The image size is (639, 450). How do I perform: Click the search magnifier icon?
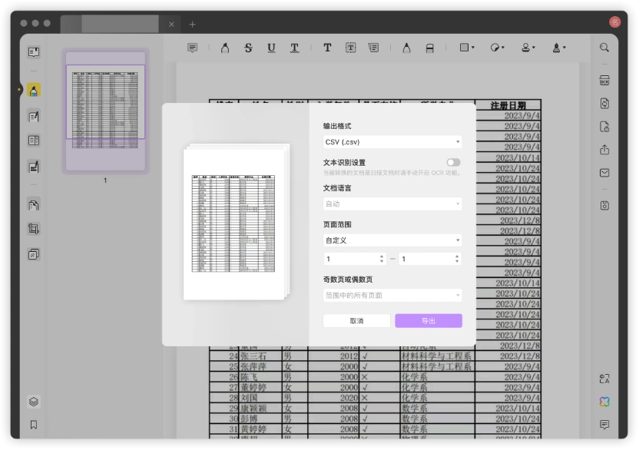[x=604, y=48]
